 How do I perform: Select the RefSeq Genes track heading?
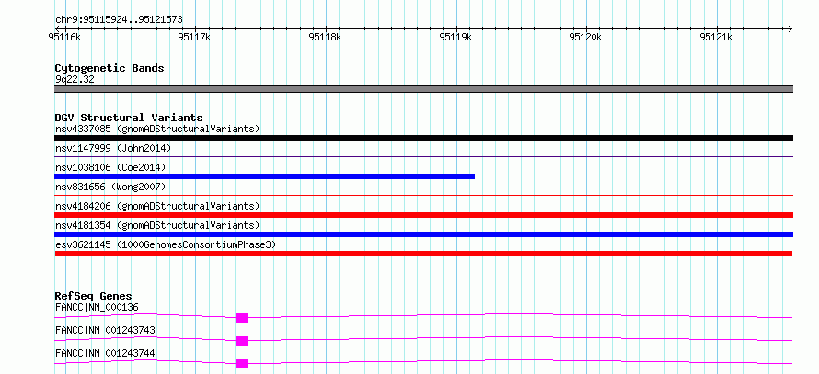tap(94, 296)
